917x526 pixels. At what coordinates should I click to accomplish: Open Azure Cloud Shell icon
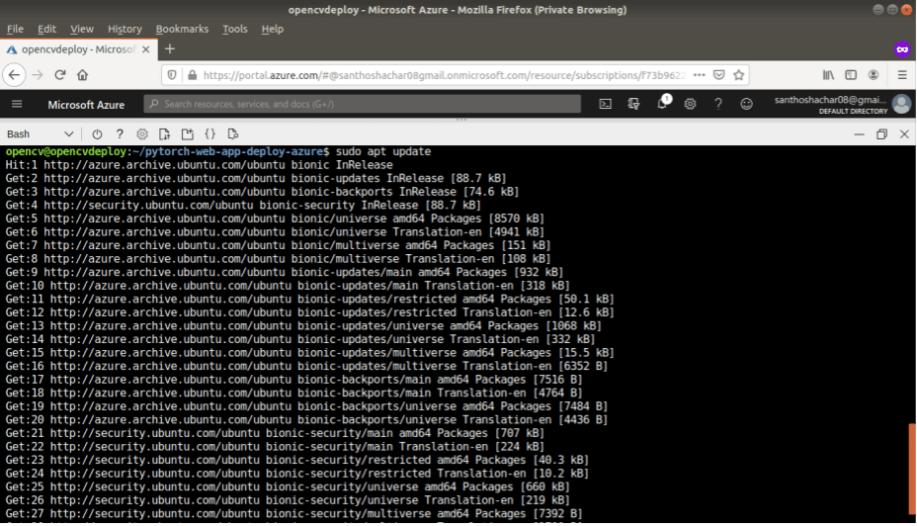[606, 104]
